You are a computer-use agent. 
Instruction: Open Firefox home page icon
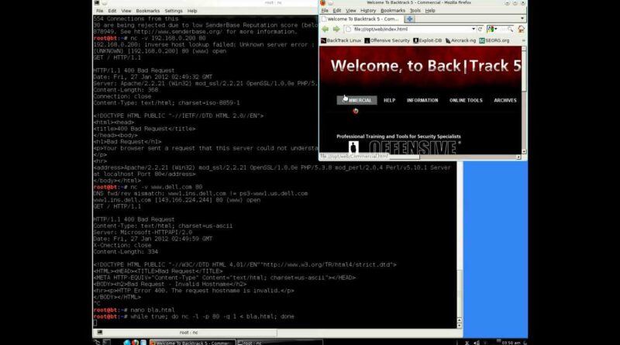[x=521, y=29]
